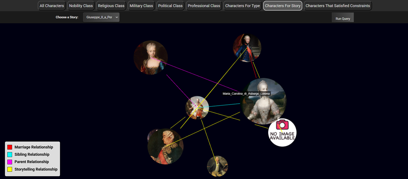Click the Sibling Relationship legend label
Image resolution: width=408 pixels, height=179 pixels.
(x=32, y=154)
